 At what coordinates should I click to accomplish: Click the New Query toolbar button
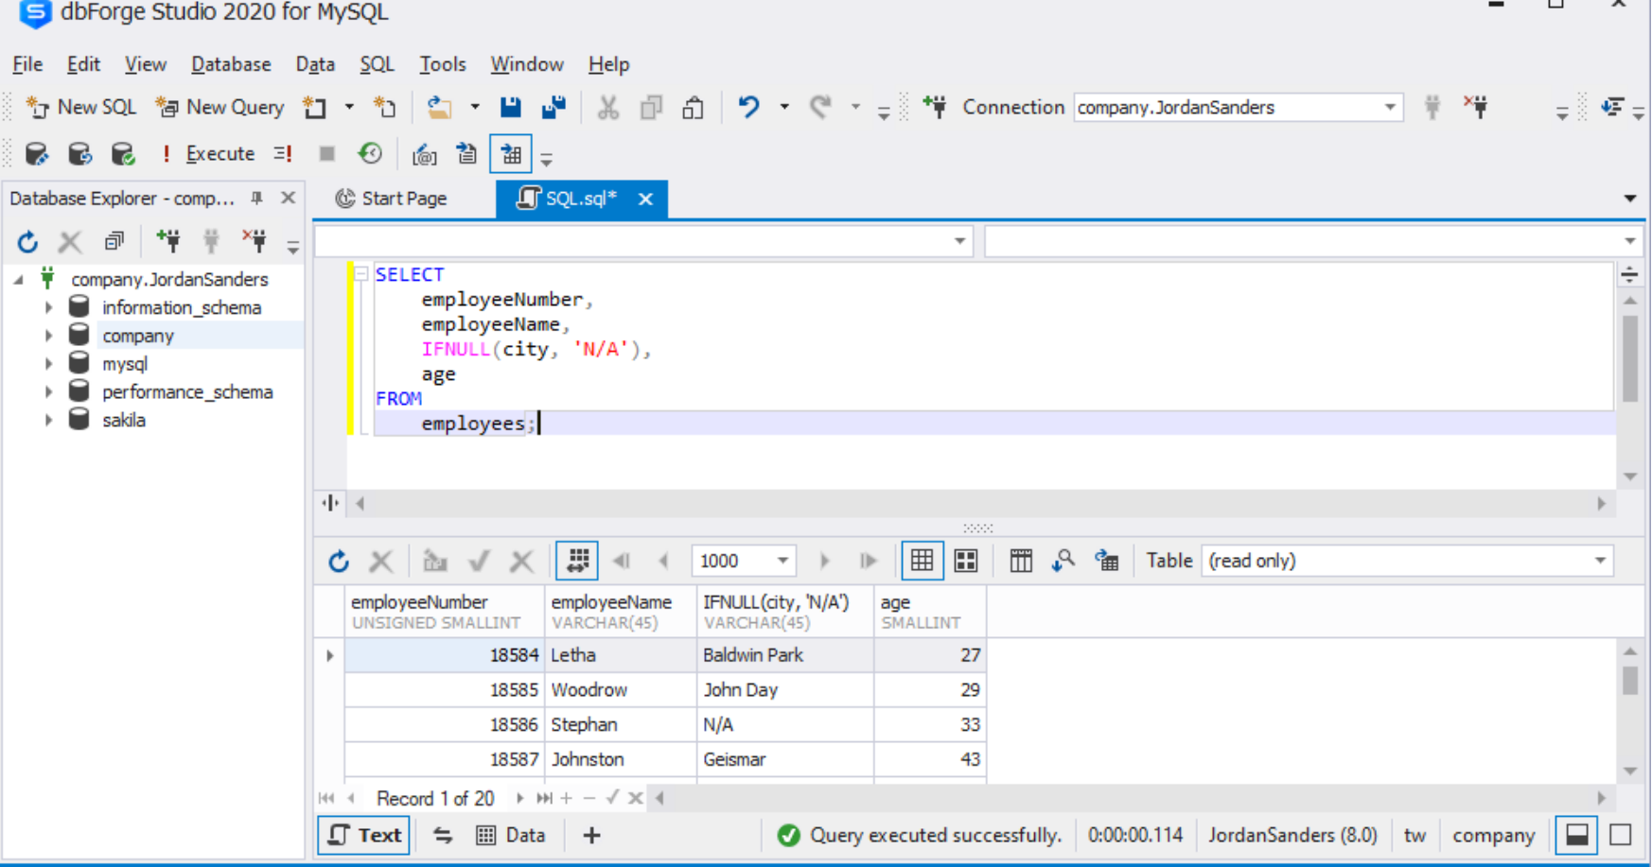[220, 107]
